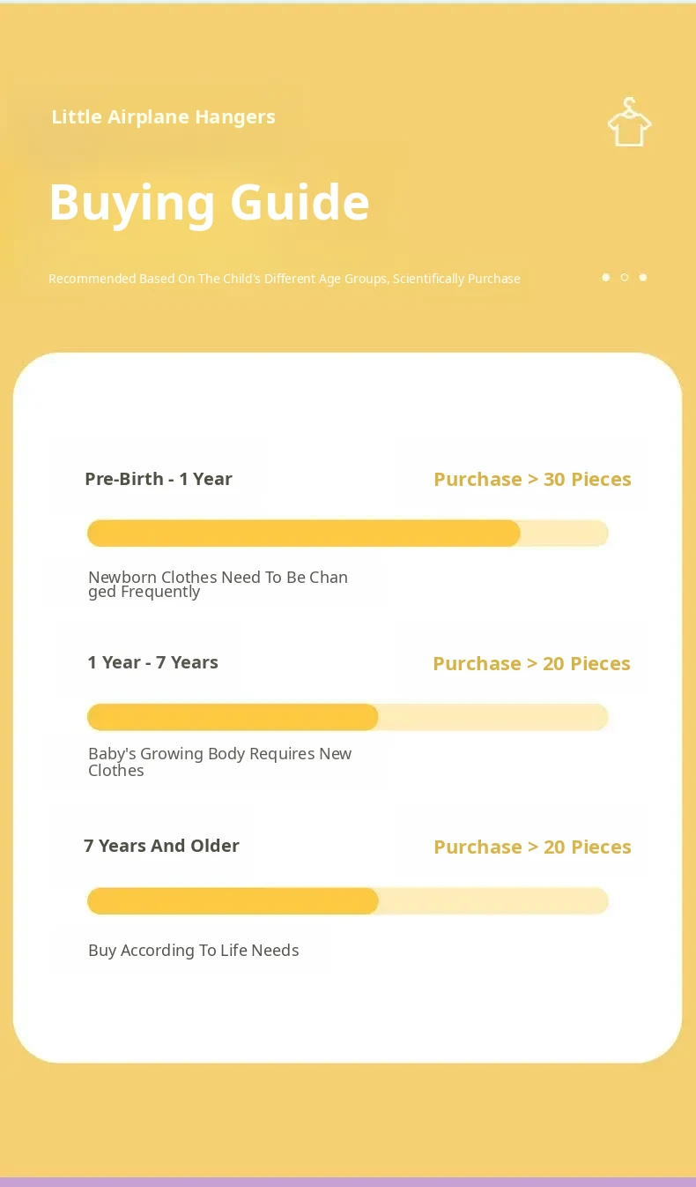Select the last pagination dot
Viewport: 696px width, 1187px height.
(x=643, y=278)
